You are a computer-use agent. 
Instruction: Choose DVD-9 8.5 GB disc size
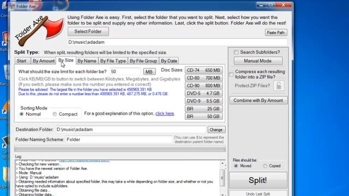(x=203, y=101)
